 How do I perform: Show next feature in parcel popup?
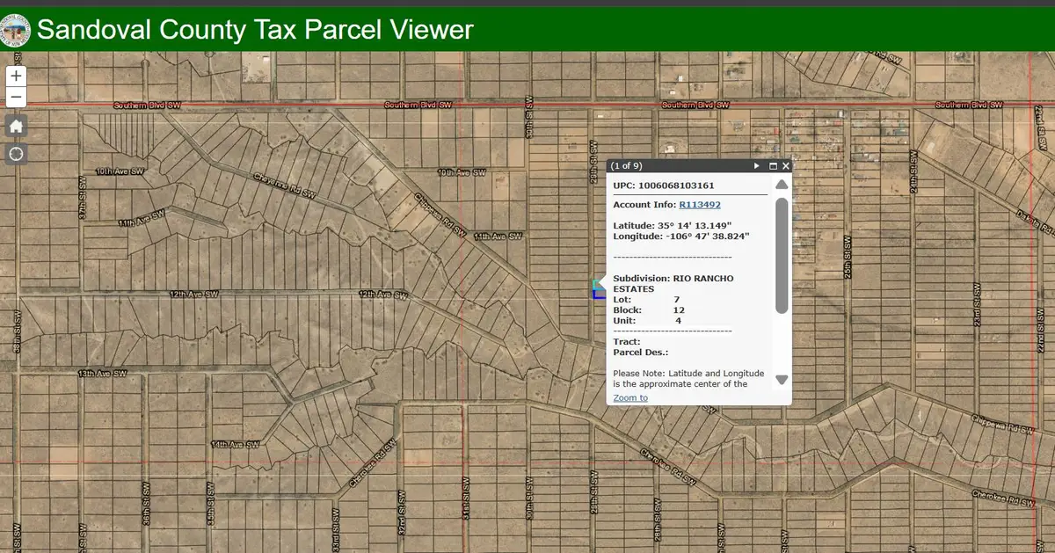pos(756,166)
